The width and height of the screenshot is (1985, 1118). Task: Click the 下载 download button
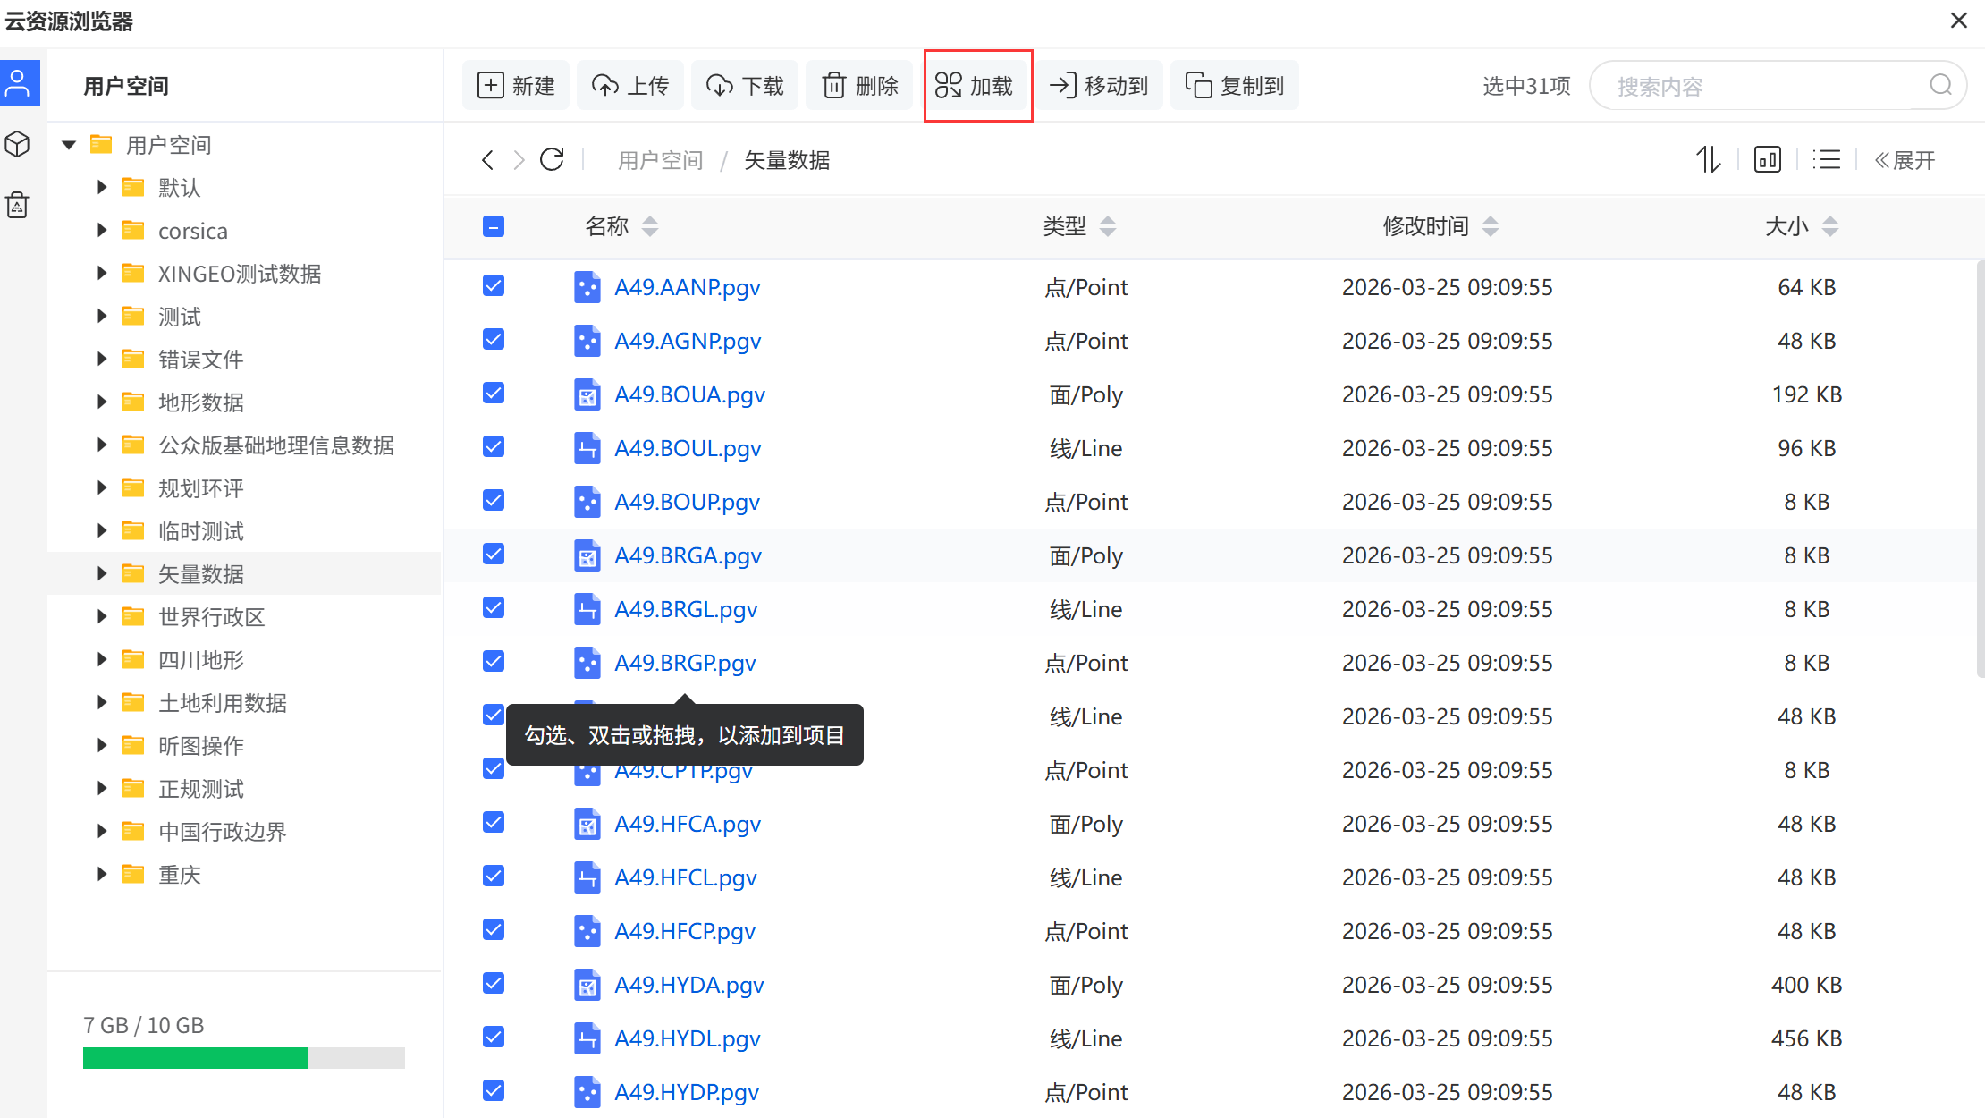click(x=745, y=85)
